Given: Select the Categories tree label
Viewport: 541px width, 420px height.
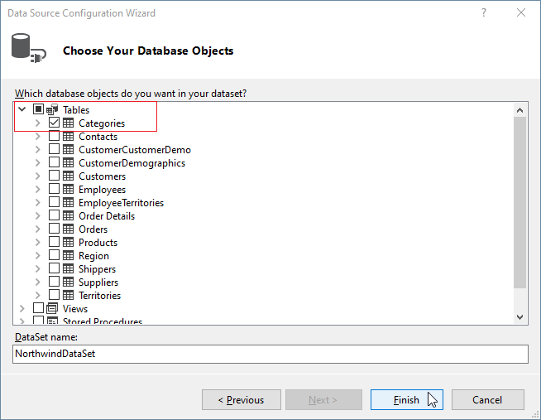Looking at the screenshot, I should tap(102, 123).
